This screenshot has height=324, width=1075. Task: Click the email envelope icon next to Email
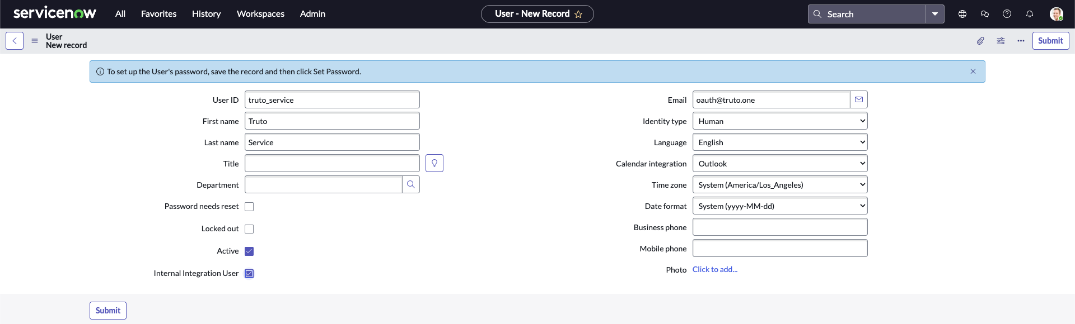(859, 99)
